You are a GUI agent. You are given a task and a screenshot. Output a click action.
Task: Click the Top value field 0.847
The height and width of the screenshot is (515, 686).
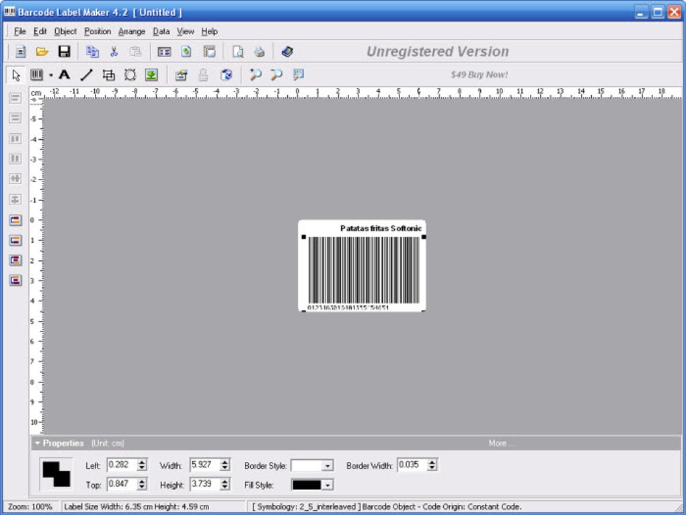click(x=122, y=484)
